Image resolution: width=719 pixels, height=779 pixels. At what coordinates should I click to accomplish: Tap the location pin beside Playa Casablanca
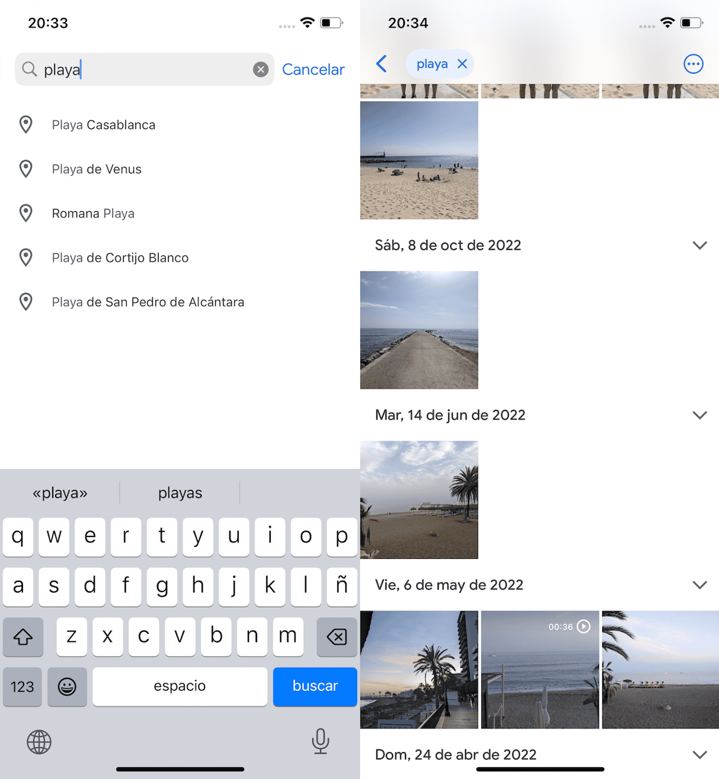26,125
